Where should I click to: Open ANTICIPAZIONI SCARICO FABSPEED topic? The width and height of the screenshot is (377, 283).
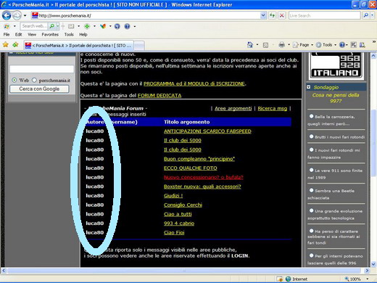point(207,131)
